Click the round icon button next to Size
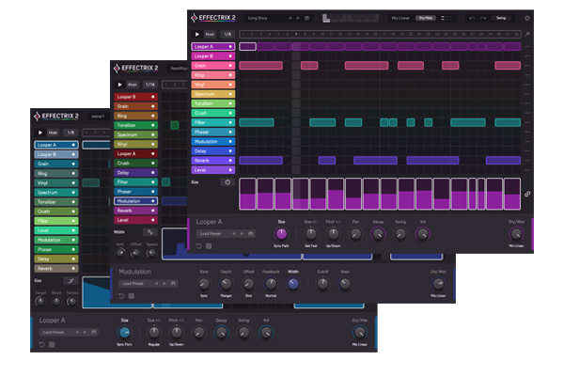The image size is (564, 376). 227,181
